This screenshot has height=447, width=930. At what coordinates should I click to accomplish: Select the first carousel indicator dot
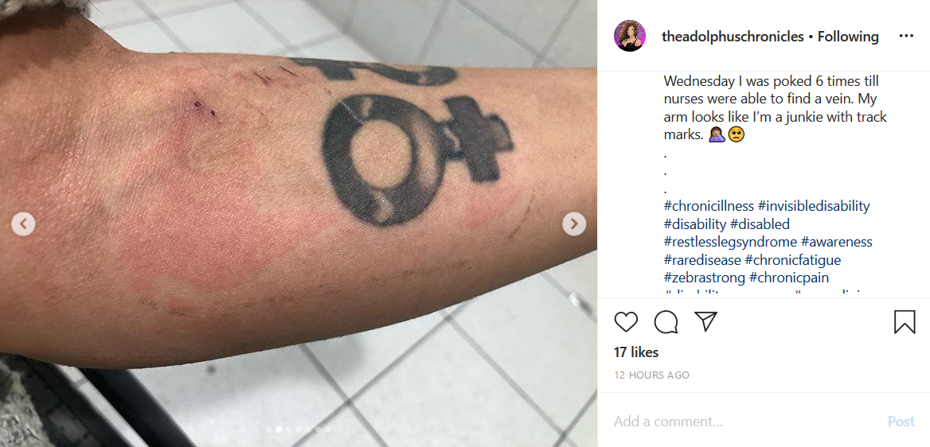coord(268,429)
